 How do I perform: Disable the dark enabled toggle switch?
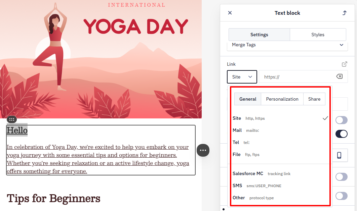pyautogui.click(x=342, y=134)
